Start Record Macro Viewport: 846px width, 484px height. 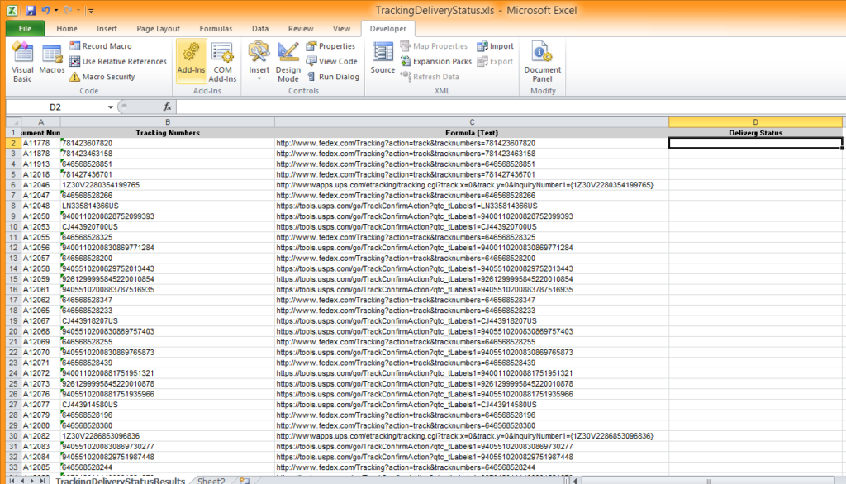pyautogui.click(x=101, y=46)
